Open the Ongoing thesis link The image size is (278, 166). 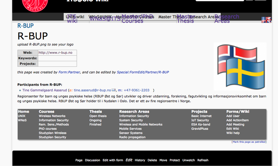[x=95, y=120]
